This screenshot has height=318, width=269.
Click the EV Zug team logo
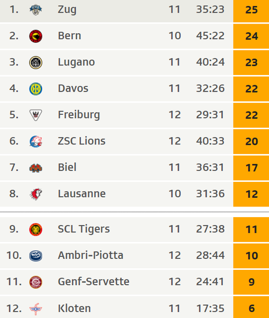36,10
